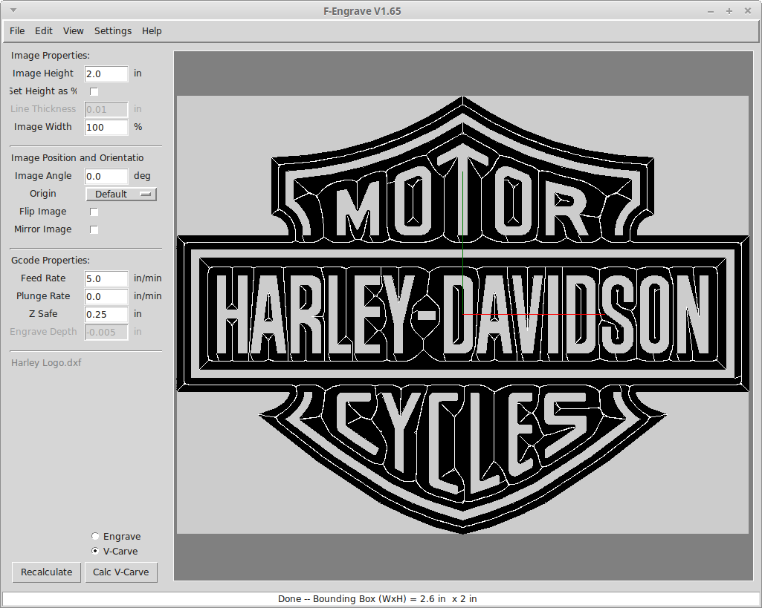Click the Gcode Properties heading text
The width and height of the screenshot is (762, 608).
click(50, 260)
